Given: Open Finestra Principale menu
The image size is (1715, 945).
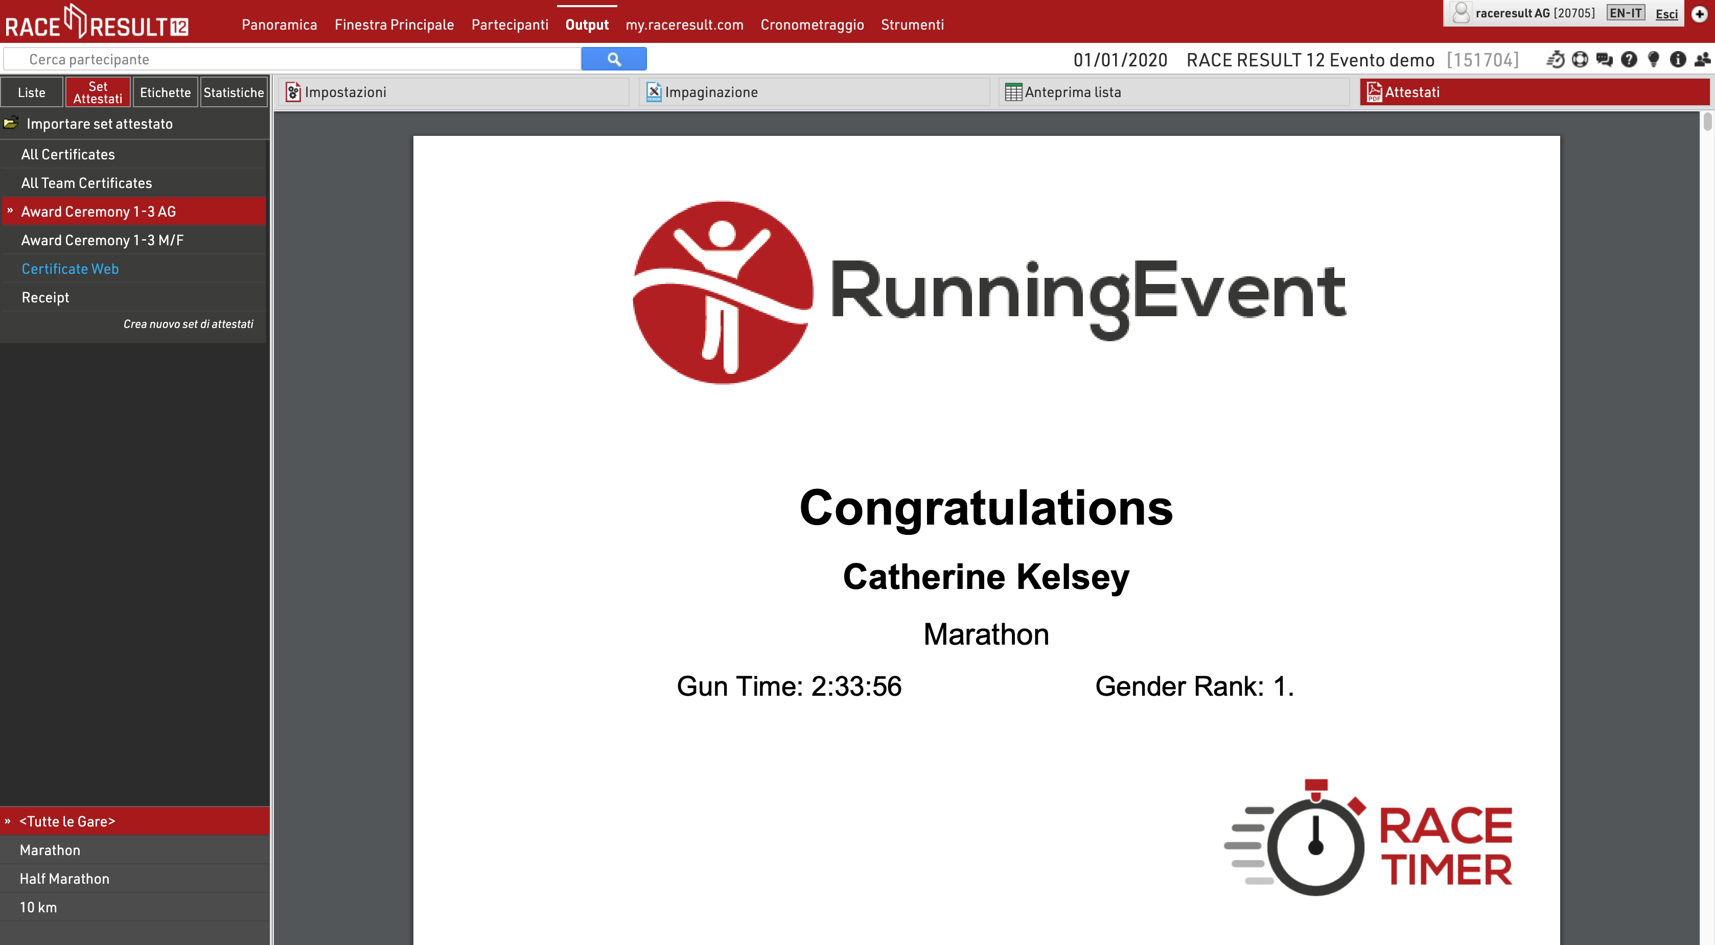Looking at the screenshot, I should coord(394,25).
